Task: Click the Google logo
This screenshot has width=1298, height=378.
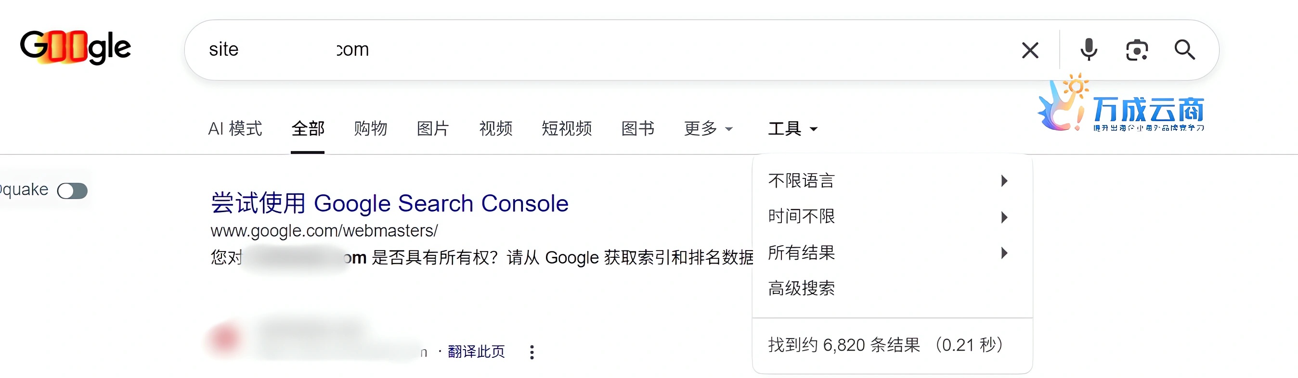Action: click(76, 47)
